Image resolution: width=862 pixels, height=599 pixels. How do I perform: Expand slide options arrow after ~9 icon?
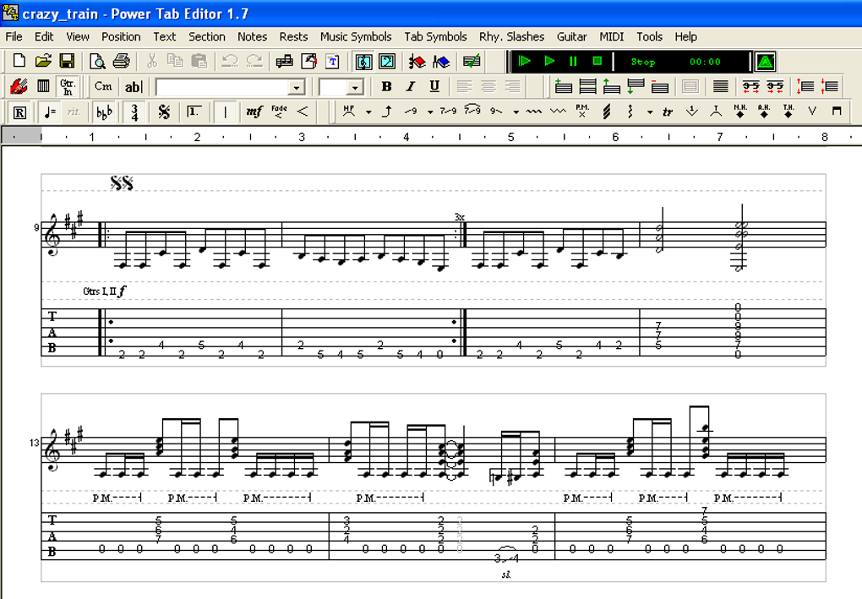pos(430,112)
